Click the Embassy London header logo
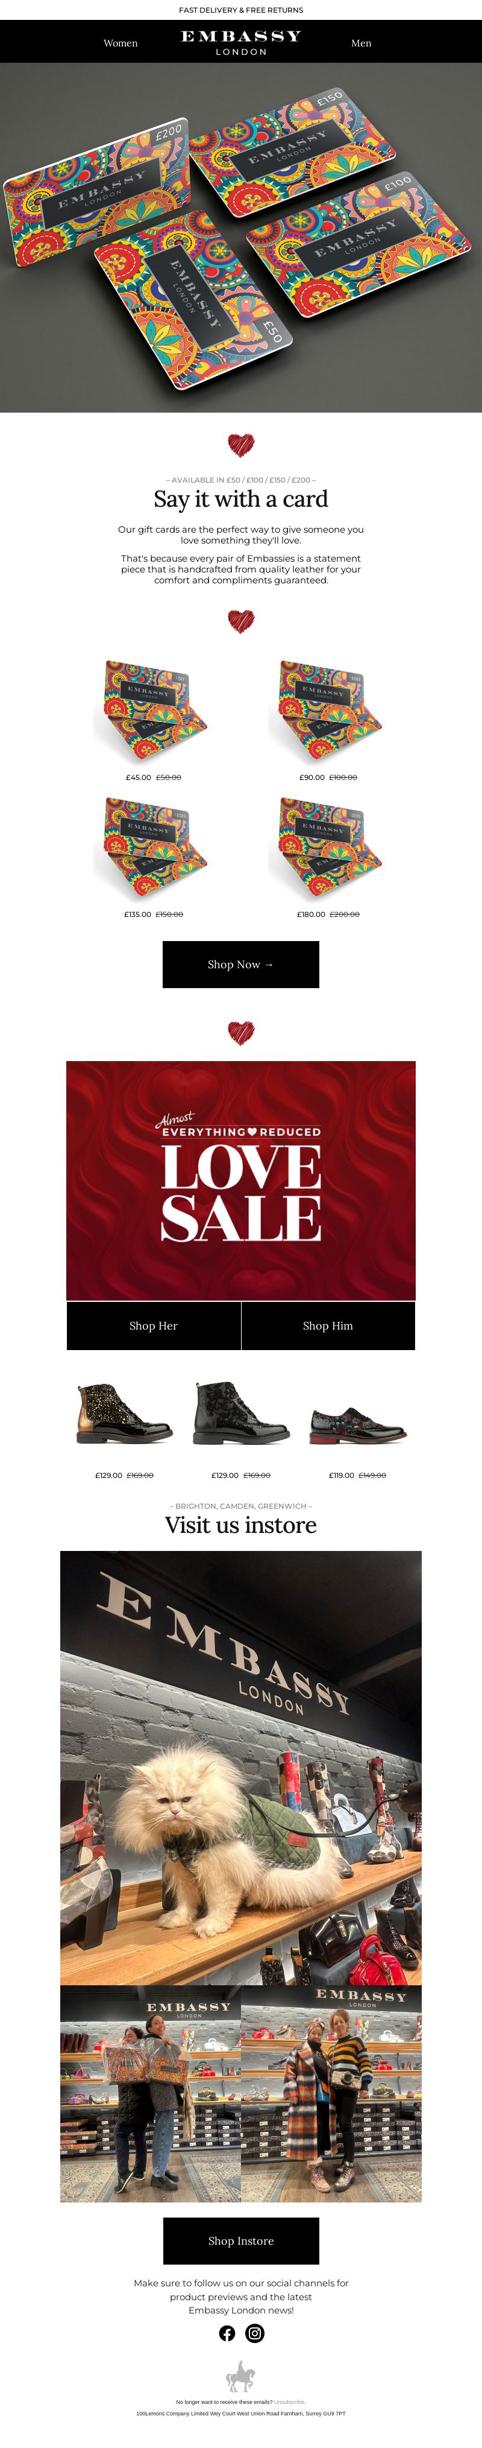The width and height of the screenshot is (482, 2448). 241,42
